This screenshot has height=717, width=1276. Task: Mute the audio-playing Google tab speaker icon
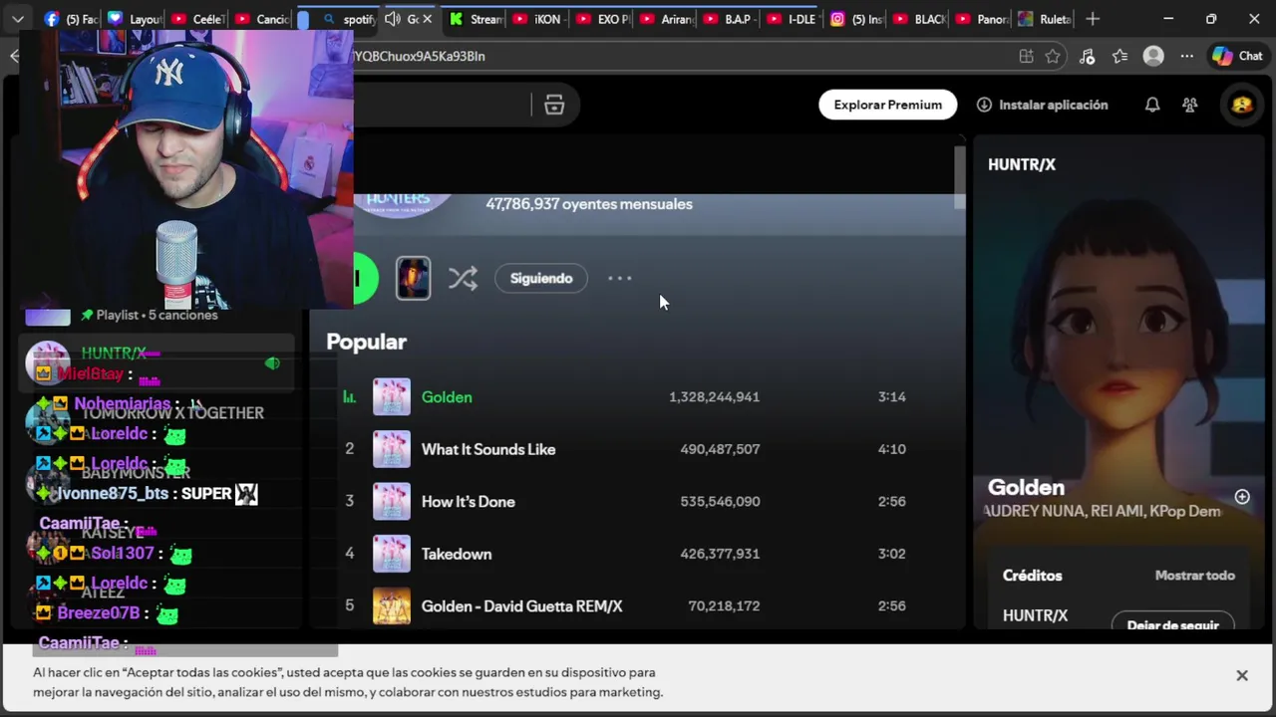coord(392,19)
